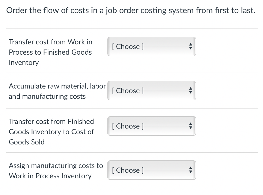Click the label 'Transfer cost from Work in Process to Finished Goods Inventory'
The width and height of the screenshot is (263, 195).
(50, 52)
